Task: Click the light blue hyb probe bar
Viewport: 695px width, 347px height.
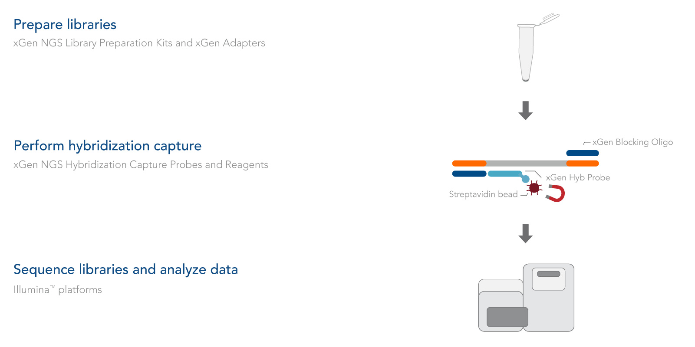Action: (505, 174)
